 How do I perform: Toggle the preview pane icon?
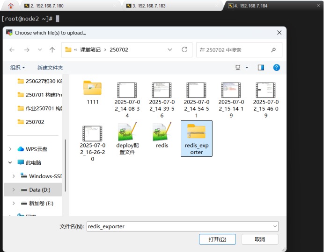tap(261, 68)
